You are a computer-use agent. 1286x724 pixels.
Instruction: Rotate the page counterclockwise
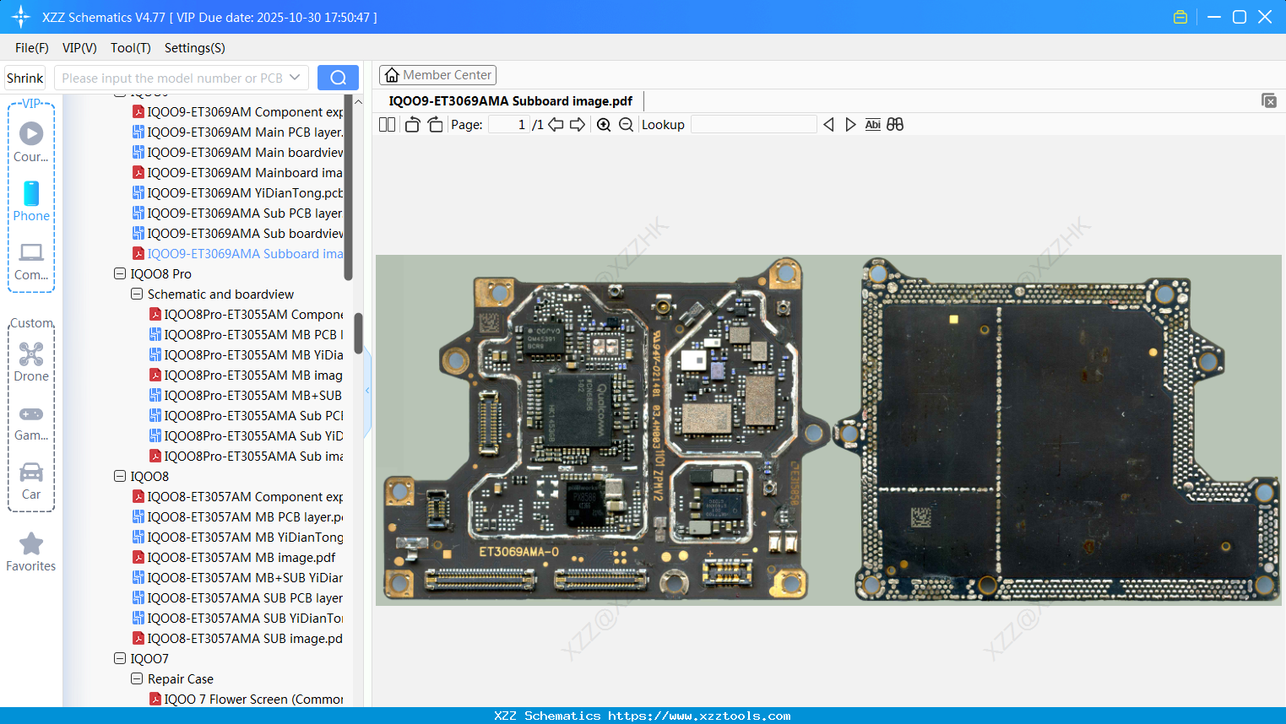pos(412,124)
